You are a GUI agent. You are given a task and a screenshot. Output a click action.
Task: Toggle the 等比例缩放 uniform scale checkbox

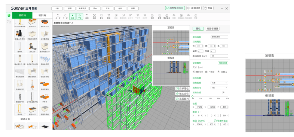[215, 121]
